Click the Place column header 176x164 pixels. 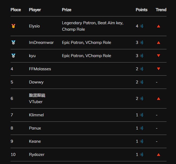[x=16, y=10]
